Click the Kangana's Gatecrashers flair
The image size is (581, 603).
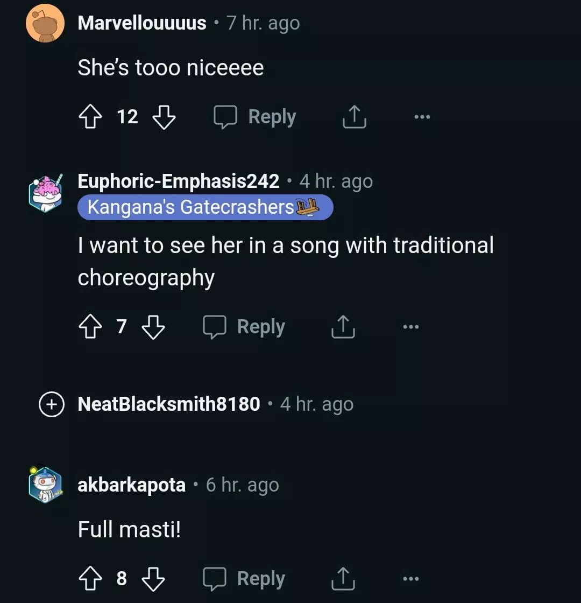point(205,207)
